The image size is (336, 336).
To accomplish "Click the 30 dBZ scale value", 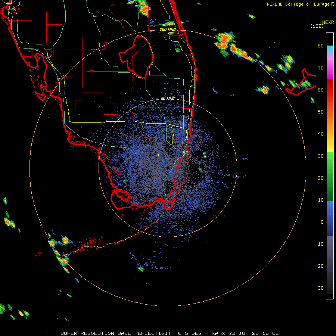I will [x=321, y=156].
